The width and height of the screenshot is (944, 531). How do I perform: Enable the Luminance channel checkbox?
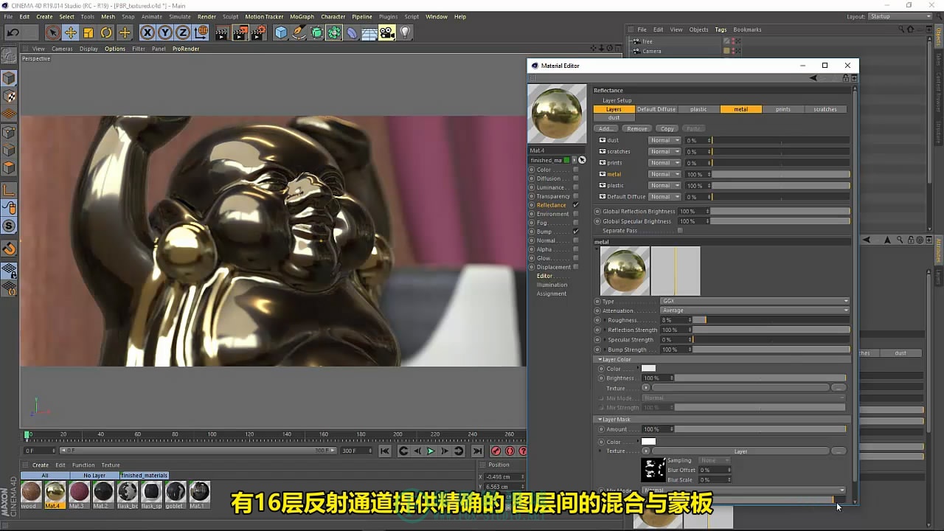(576, 187)
